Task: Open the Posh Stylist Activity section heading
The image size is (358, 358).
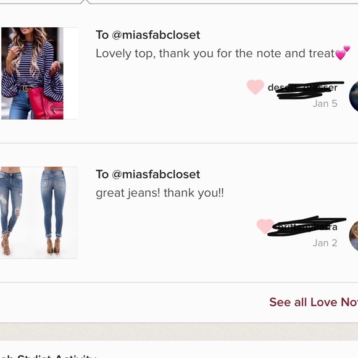Action: click(48, 356)
